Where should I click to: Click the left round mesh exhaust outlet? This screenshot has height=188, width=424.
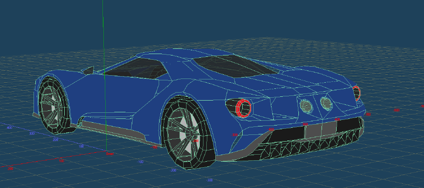pos(306,106)
